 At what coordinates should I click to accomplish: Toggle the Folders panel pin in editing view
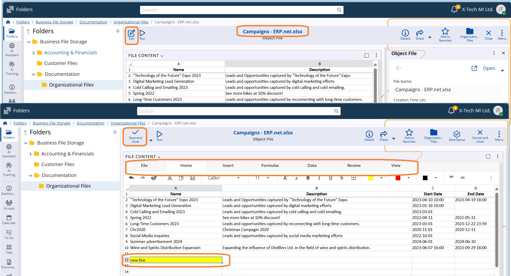pos(115,132)
